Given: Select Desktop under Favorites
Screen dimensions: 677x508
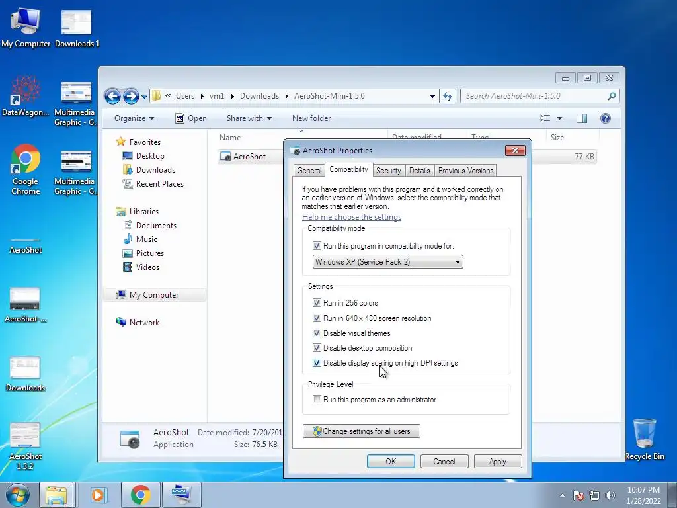Looking at the screenshot, I should (143, 156).
